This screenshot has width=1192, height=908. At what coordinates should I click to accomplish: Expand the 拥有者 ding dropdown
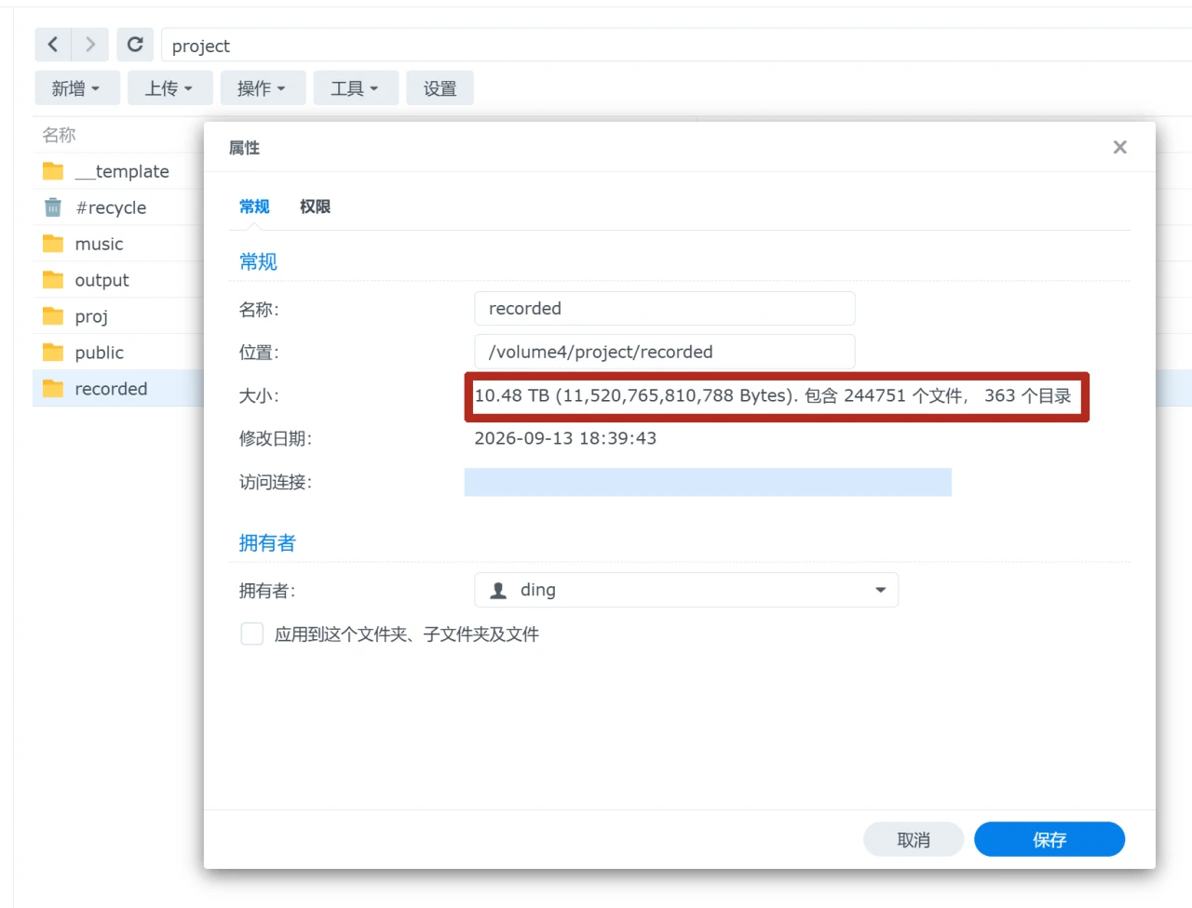(x=686, y=590)
